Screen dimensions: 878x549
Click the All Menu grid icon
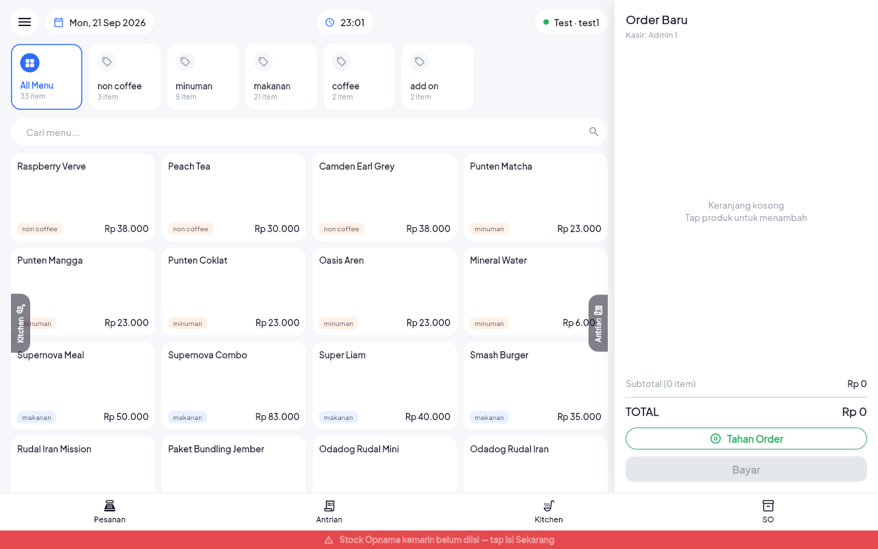coord(29,63)
